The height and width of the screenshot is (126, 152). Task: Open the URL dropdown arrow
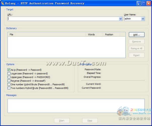tap(120, 19)
